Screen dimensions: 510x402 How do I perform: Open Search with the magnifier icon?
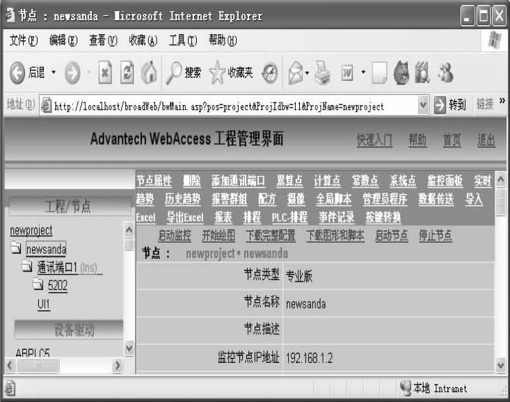[174, 73]
